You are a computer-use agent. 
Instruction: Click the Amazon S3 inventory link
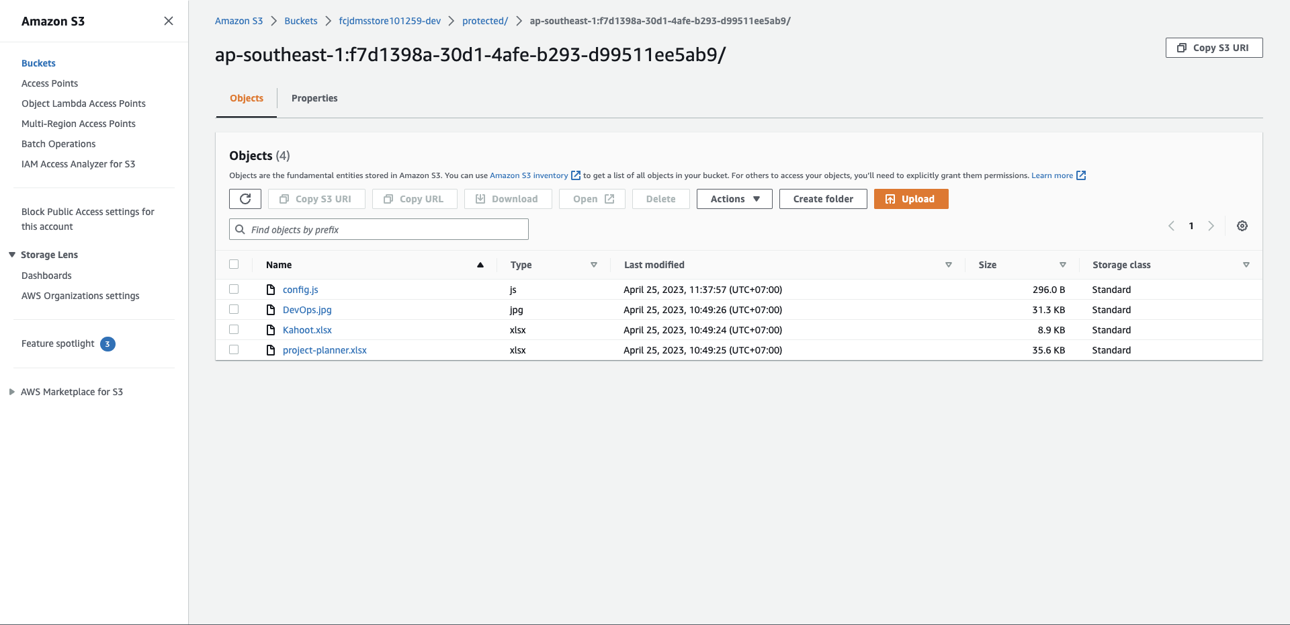pos(529,175)
